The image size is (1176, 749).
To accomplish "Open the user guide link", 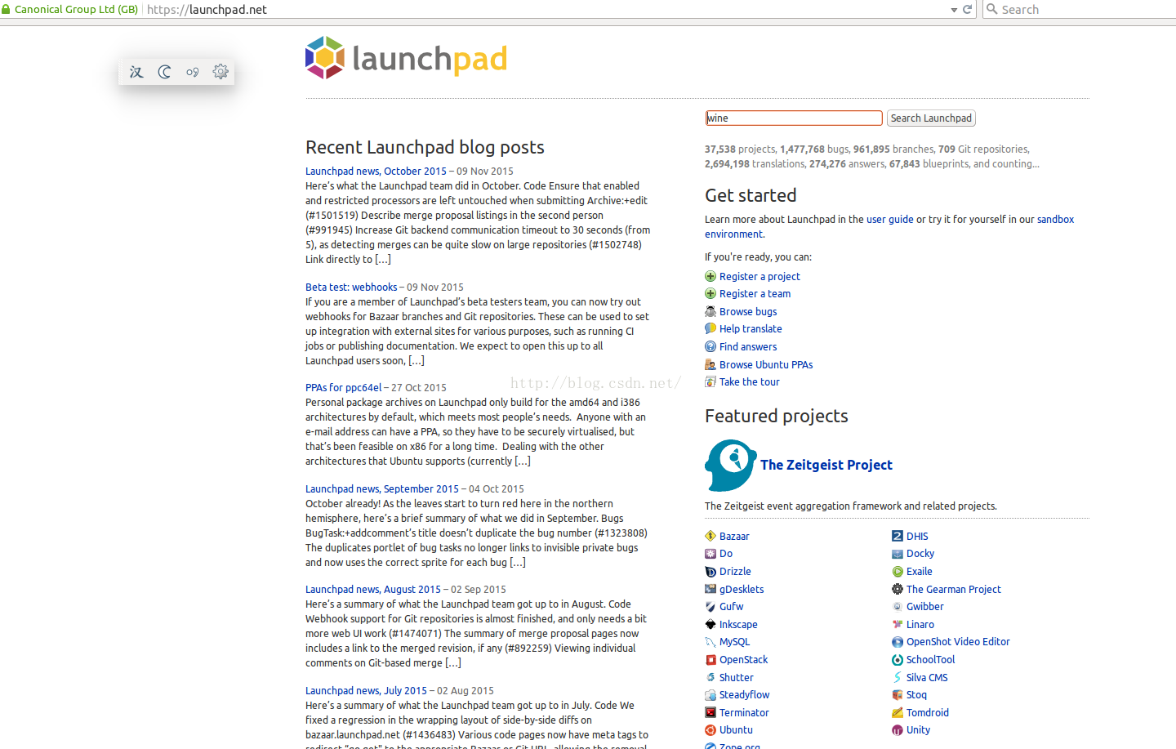I will [889, 219].
